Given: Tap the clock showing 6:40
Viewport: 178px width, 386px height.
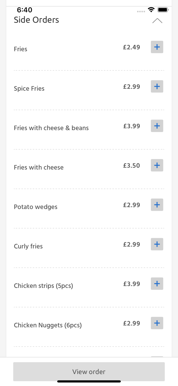Looking at the screenshot, I should click(24, 10).
